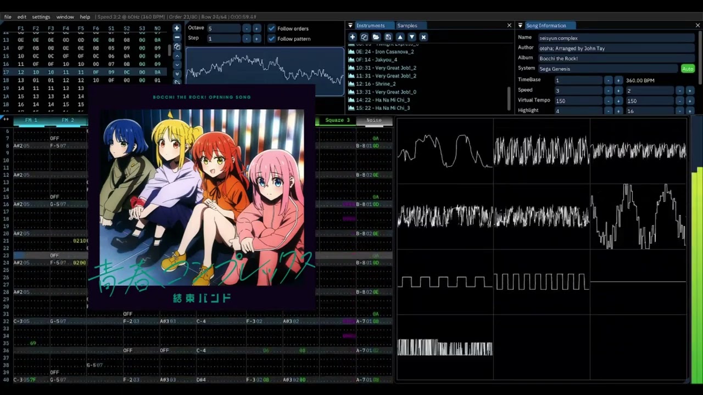Click the Noise channel header
This screenshot has height=395, width=703.
(x=374, y=120)
